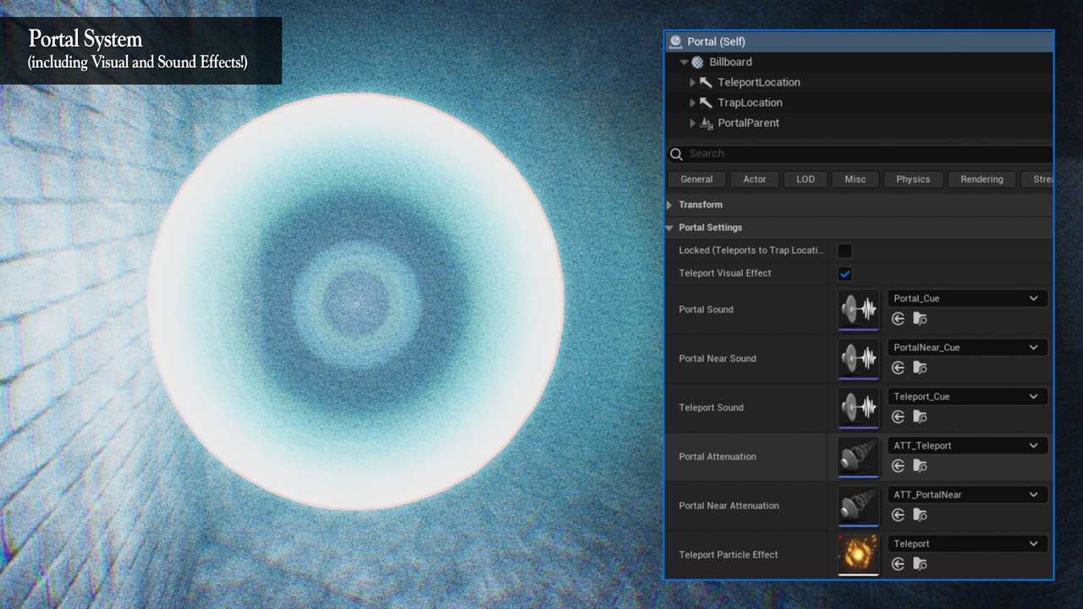Select the TrapLocation component in tree
Viewport: 1083px width, 609px height.
(750, 102)
